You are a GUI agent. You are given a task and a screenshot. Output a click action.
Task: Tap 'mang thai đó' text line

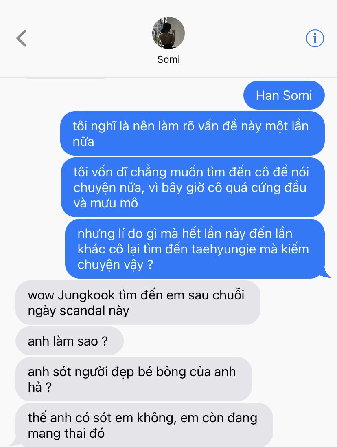[66, 433]
